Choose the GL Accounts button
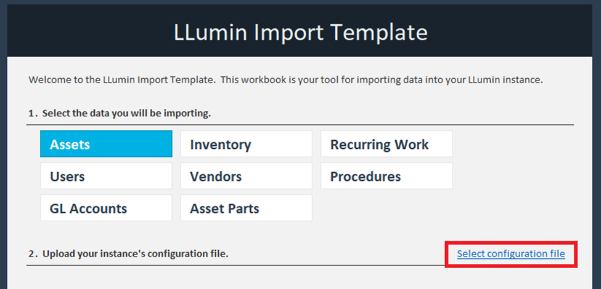Viewport: 601px width, 289px height. (x=106, y=208)
